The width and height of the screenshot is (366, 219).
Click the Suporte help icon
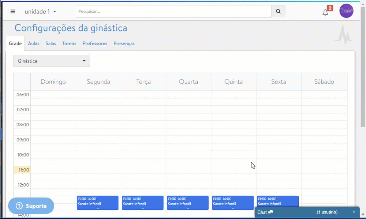pyautogui.click(x=18, y=205)
